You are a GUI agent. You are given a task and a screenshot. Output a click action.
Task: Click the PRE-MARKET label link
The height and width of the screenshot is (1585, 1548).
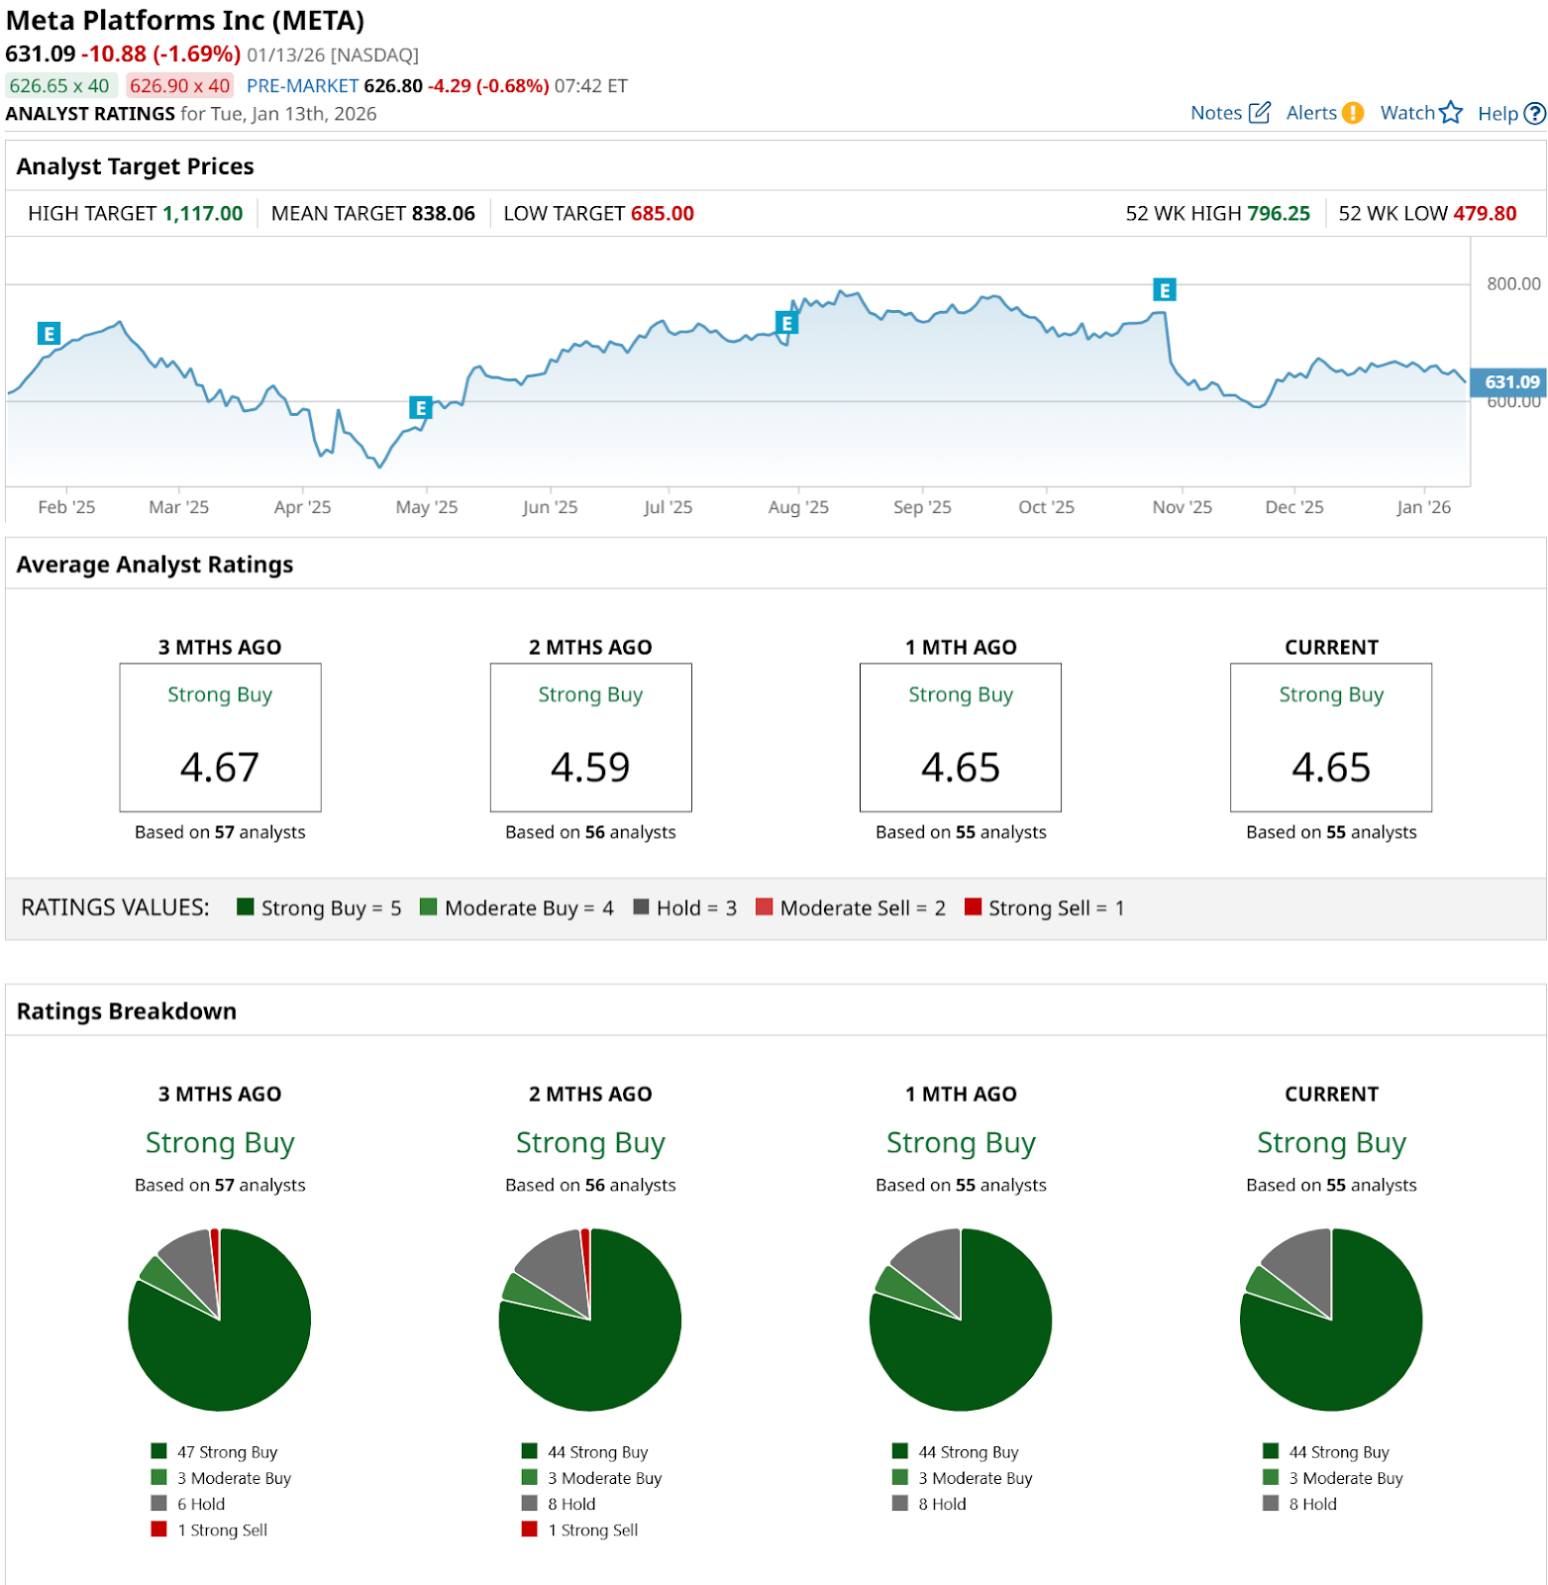tap(302, 86)
